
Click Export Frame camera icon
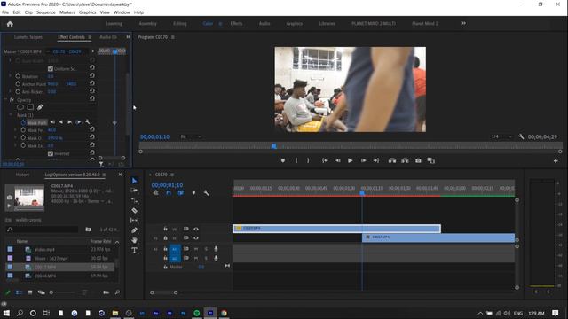418,160
